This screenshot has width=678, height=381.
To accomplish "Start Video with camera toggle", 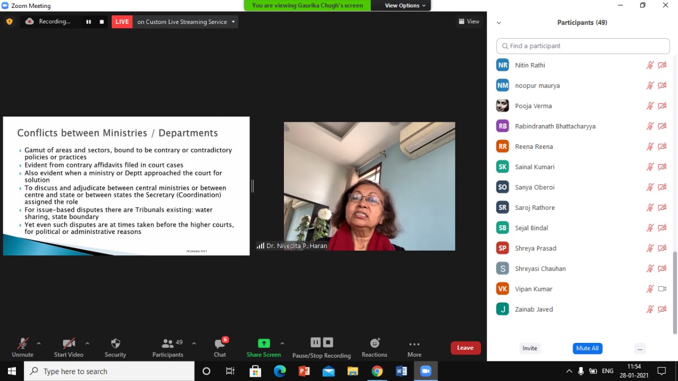I will [69, 347].
